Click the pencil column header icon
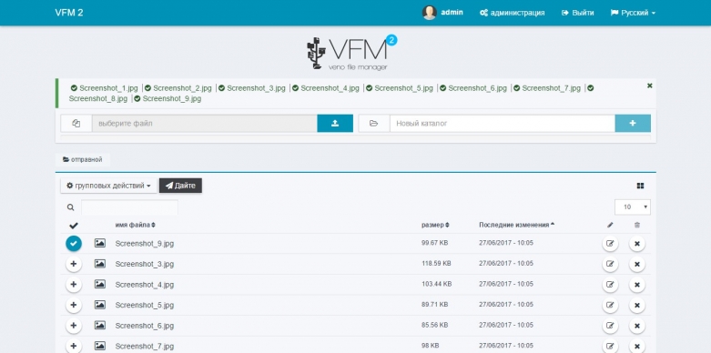 610,225
